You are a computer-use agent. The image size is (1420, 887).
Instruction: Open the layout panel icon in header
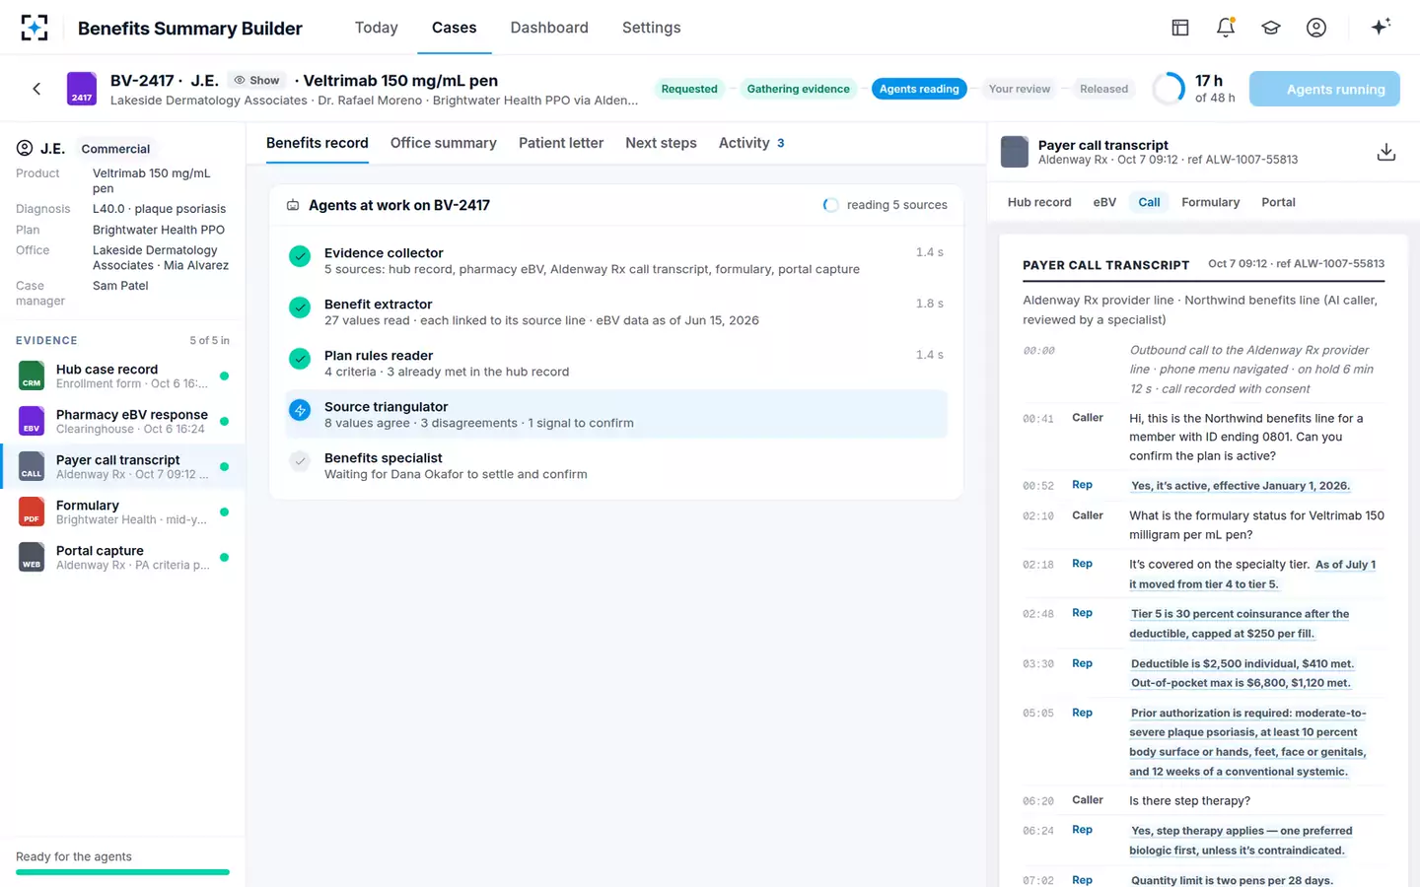[x=1180, y=28]
